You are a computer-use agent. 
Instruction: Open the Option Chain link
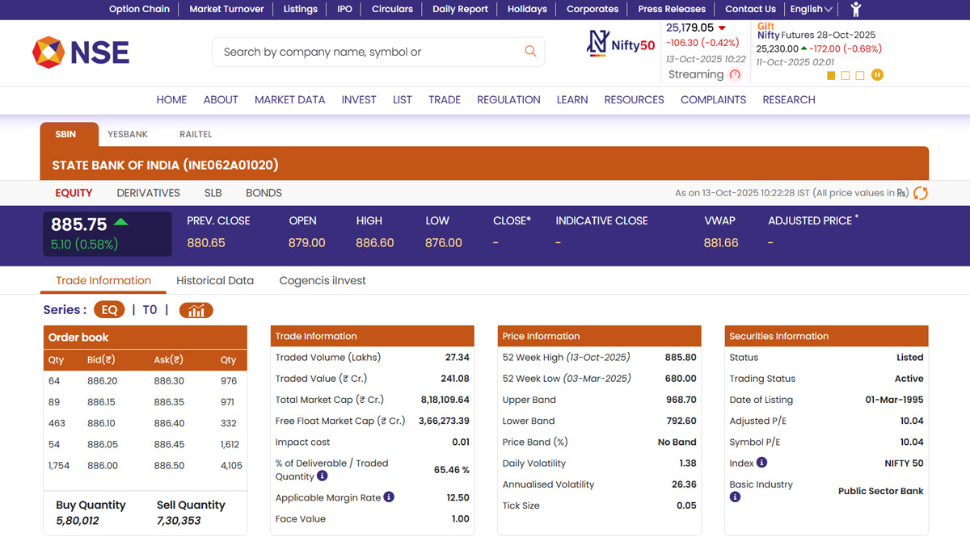[x=139, y=10]
